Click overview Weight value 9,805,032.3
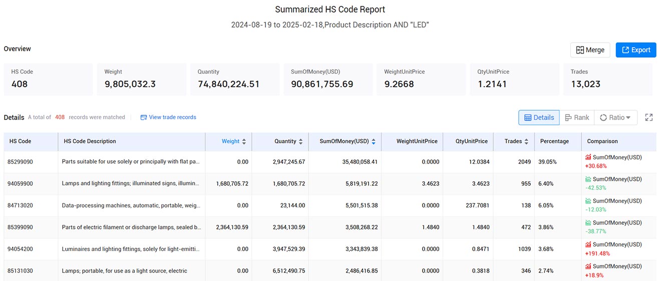The image size is (659, 281). pyautogui.click(x=130, y=84)
